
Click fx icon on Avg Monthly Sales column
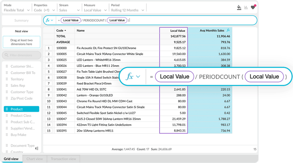(228, 30)
